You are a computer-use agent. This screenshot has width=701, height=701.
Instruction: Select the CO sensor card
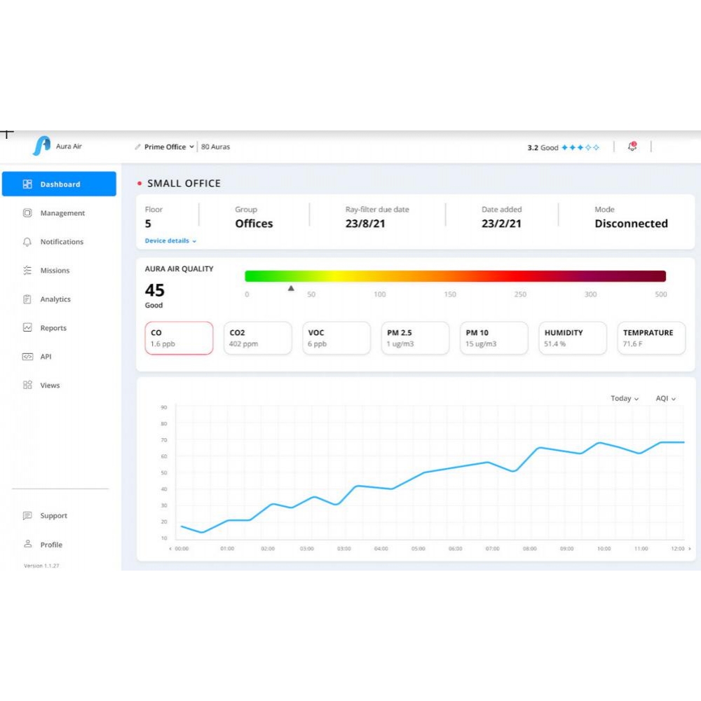[179, 337]
